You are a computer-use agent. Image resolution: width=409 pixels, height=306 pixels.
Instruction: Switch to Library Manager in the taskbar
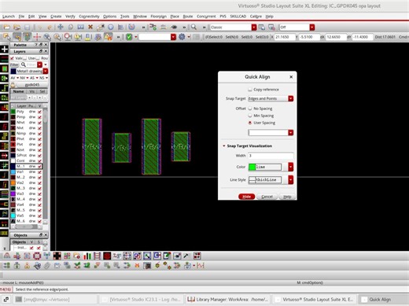(228, 299)
